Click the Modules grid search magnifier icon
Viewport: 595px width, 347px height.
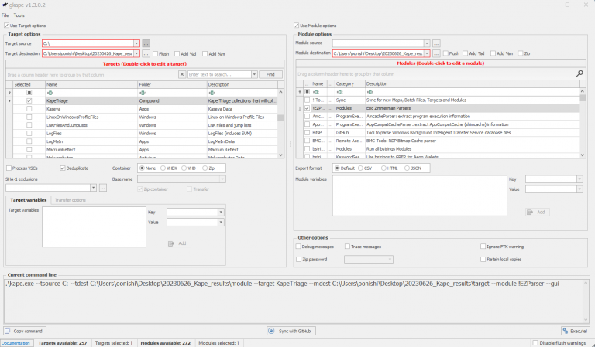(579, 73)
